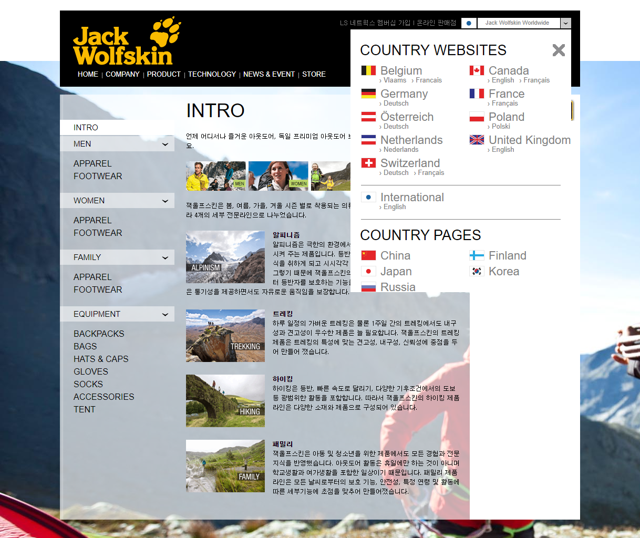Close the Country Websites panel
This screenshot has height=538, width=640.
coord(559,50)
